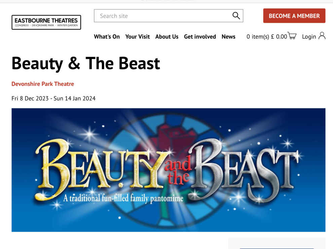Open the shopping cart icon

click(292, 36)
